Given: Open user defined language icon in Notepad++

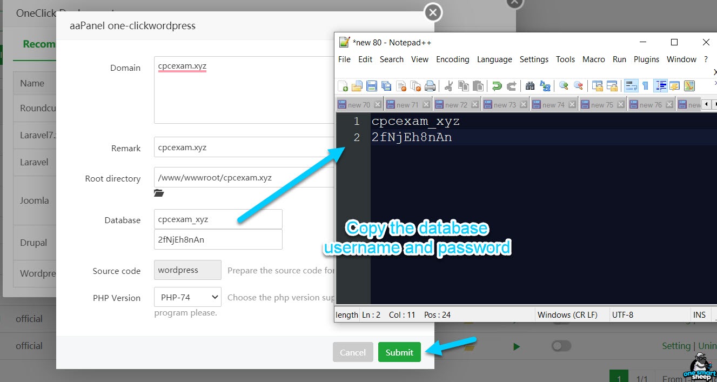Looking at the screenshot, I should coord(674,86).
